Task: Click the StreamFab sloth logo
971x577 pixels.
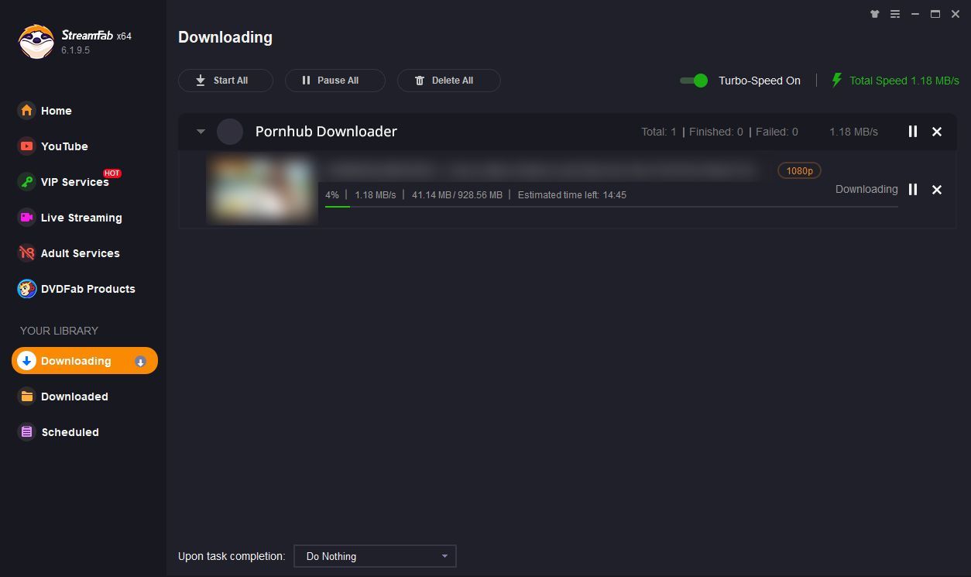Action: [x=36, y=41]
